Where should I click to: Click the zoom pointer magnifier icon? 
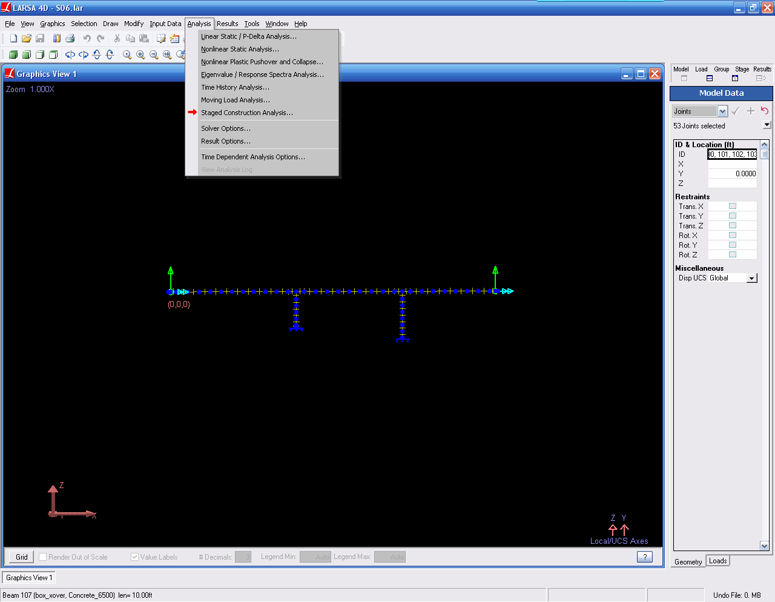tap(127, 55)
